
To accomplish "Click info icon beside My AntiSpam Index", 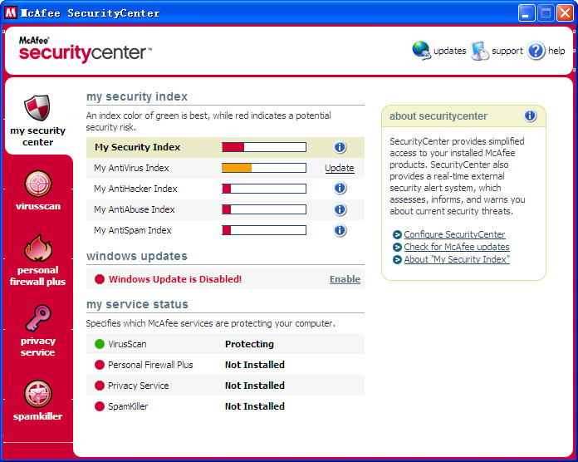I will [340, 230].
